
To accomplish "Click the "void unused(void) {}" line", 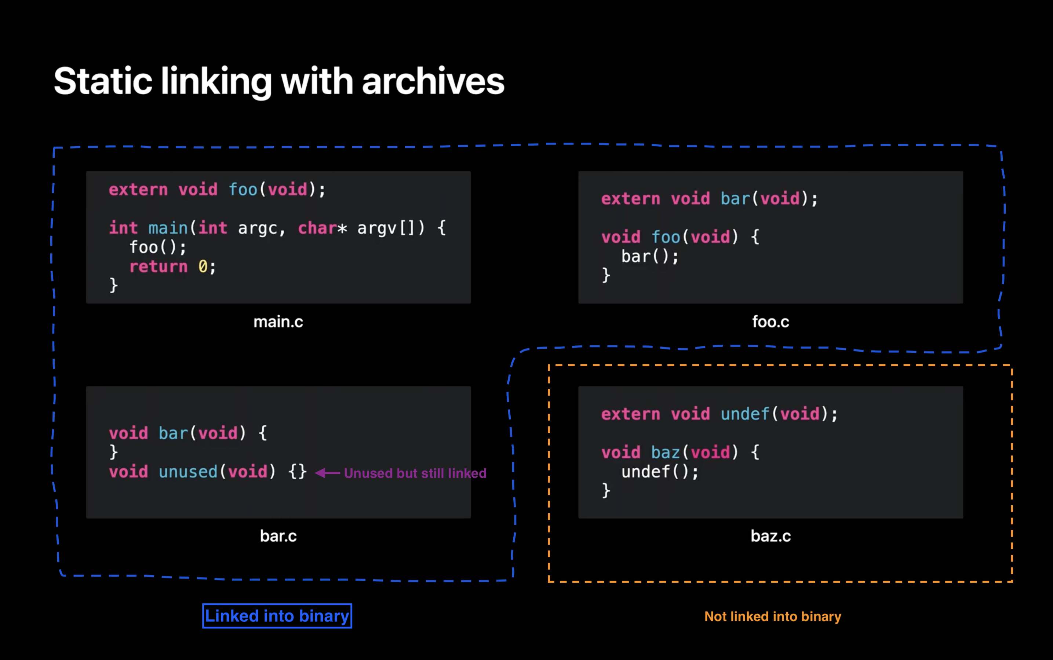I will (207, 472).
